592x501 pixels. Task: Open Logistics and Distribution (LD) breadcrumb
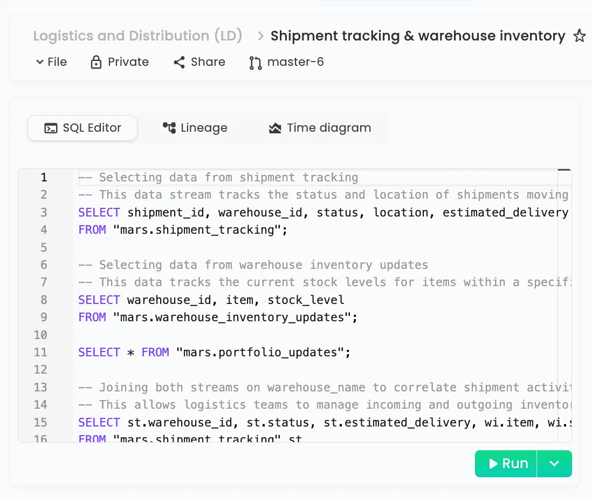137,36
